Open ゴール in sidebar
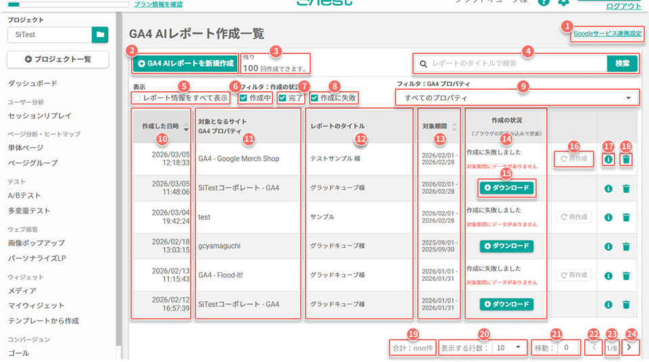This screenshot has height=362, width=649. pos(18,353)
